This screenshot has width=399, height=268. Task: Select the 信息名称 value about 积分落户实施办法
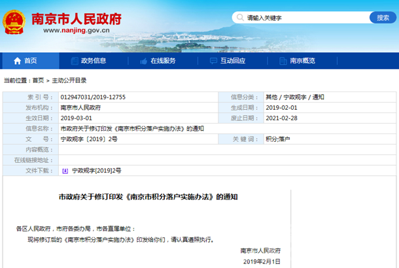132,129
